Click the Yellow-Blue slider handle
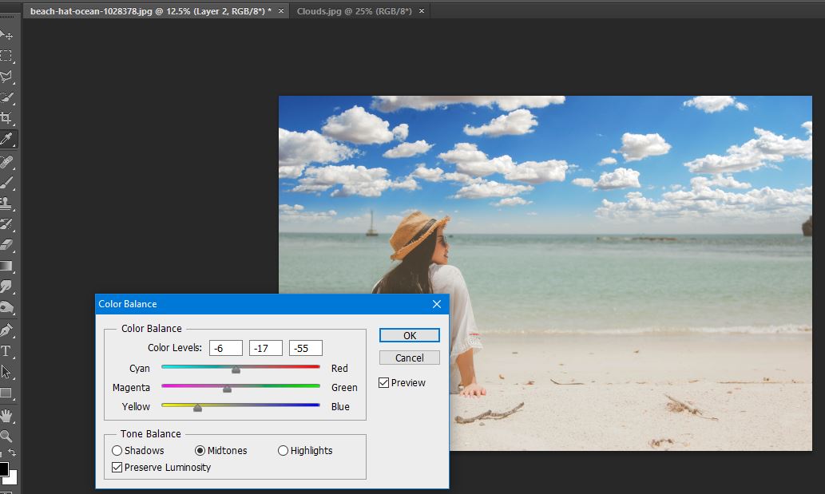This screenshot has height=494, width=825. [x=197, y=407]
